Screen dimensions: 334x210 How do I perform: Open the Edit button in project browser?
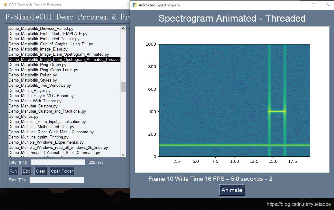26,171
